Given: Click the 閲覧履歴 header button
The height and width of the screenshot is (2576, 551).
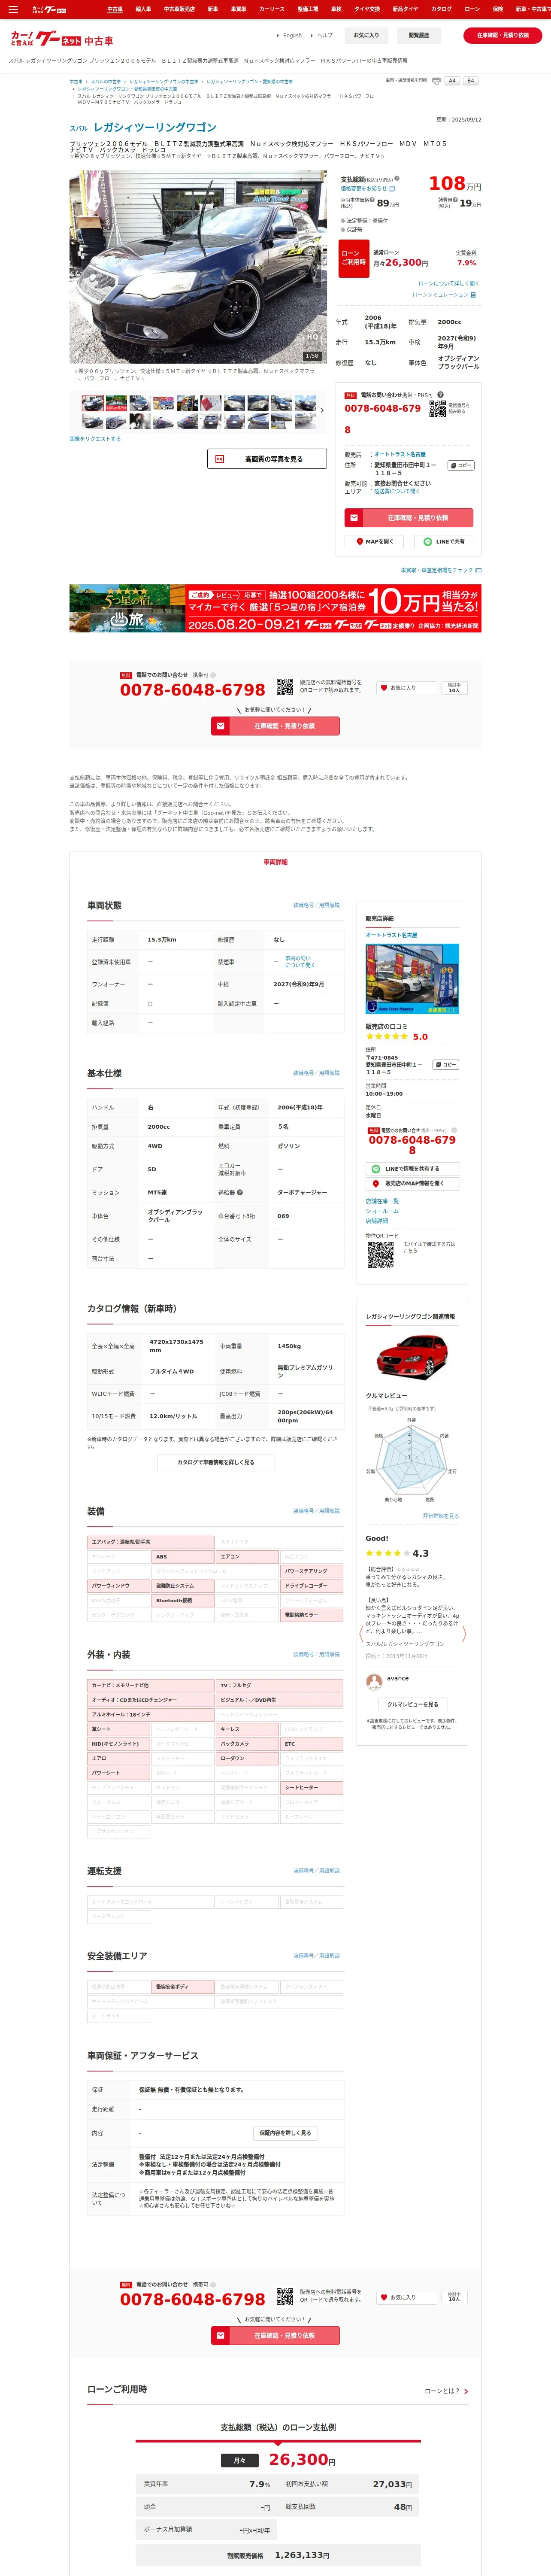Looking at the screenshot, I should (418, 35).
